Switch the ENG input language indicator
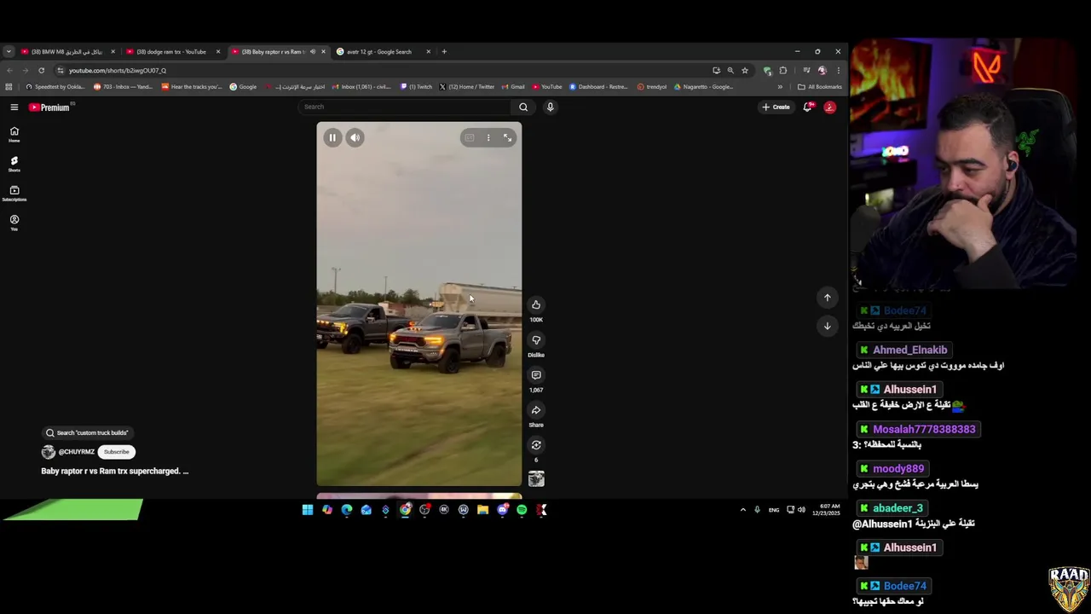 coord(774,510)
